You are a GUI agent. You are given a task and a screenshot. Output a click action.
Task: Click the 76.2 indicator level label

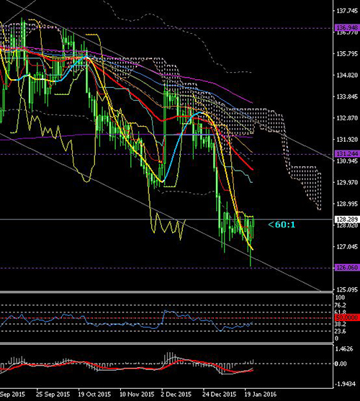(x=340, y=305)
